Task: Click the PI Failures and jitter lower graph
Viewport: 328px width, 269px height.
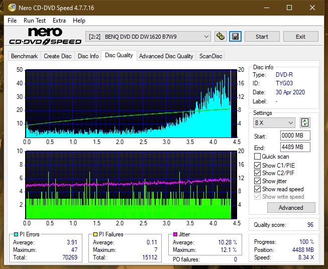Action: click(x=131, y=185)
